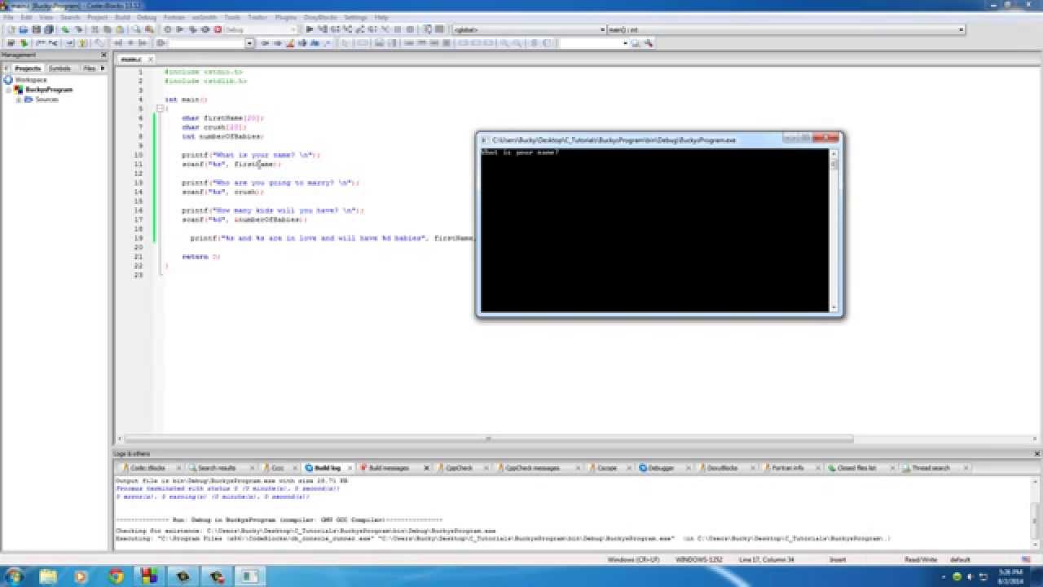
Task: Open the File menu
Action: [x=8, y=17]
